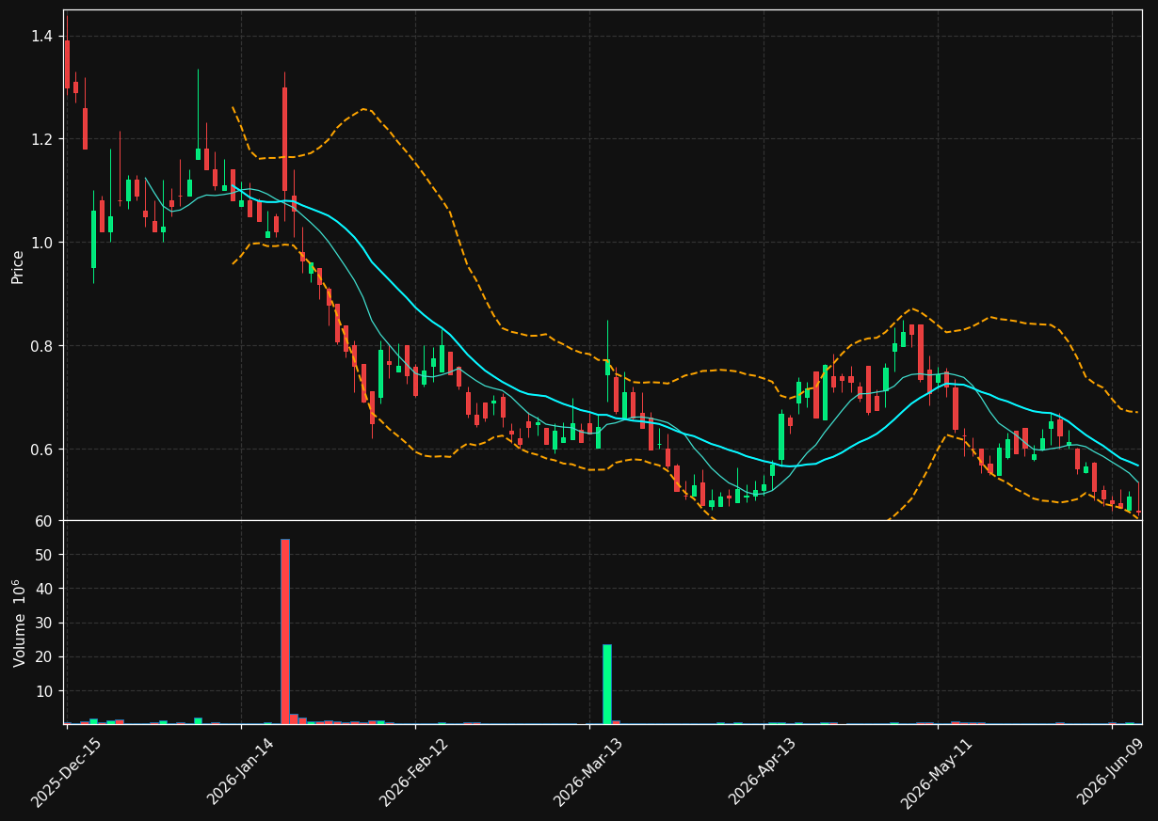Screen dimensions: 1158x821
Task: Select the Price axis title
Action: (x=18, y=266)
